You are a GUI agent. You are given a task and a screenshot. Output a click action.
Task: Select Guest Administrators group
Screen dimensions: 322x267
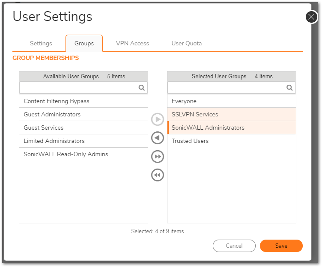tap(83, 114)
